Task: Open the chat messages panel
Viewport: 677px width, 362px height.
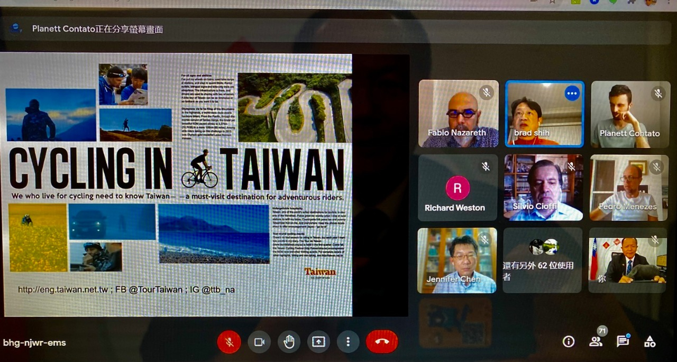Action: (x=623, y=342)
